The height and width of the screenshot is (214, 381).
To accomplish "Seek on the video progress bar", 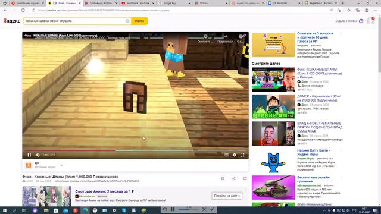I will [135, 150].
